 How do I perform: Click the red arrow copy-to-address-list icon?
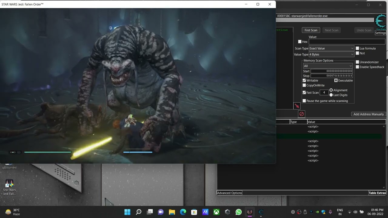point(297,106)
